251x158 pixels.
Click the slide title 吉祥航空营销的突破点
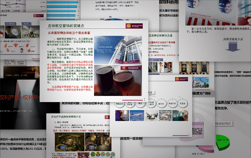point(66,26)
